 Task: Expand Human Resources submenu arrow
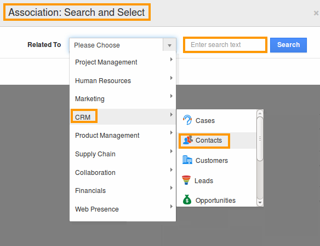(x=172, y=78)
